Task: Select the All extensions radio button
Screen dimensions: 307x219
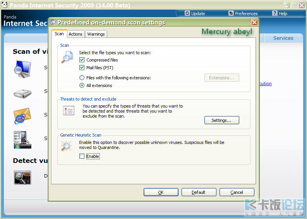Action: coord(82,86)
